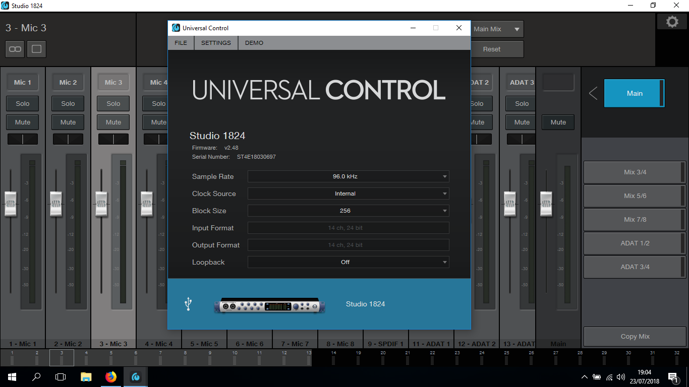The height and width of the screenshot is (387, 689).
Task: Open the SETTINGS menu
Action: click(x=216, y=43)
